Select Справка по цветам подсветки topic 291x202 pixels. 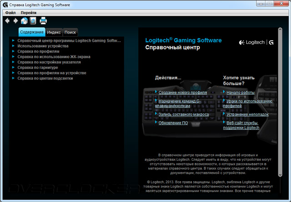[45, 78]
